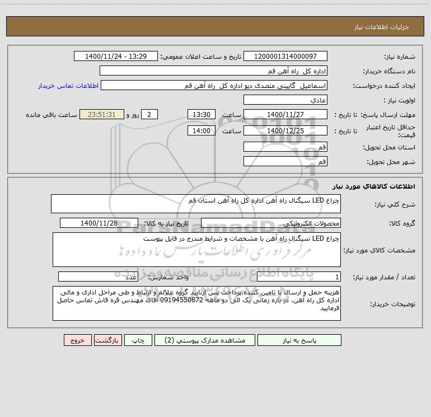Image resolution: width=431 pixels, height=417 pixels.
Task: Click the quantity field with value 1
Action: 299,277
